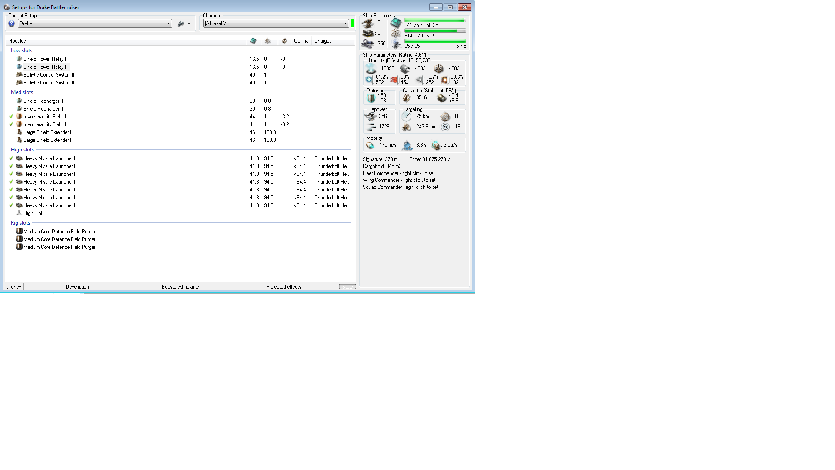
Task: Click the capacitor recharge icon
Action: tap(442, 98)
